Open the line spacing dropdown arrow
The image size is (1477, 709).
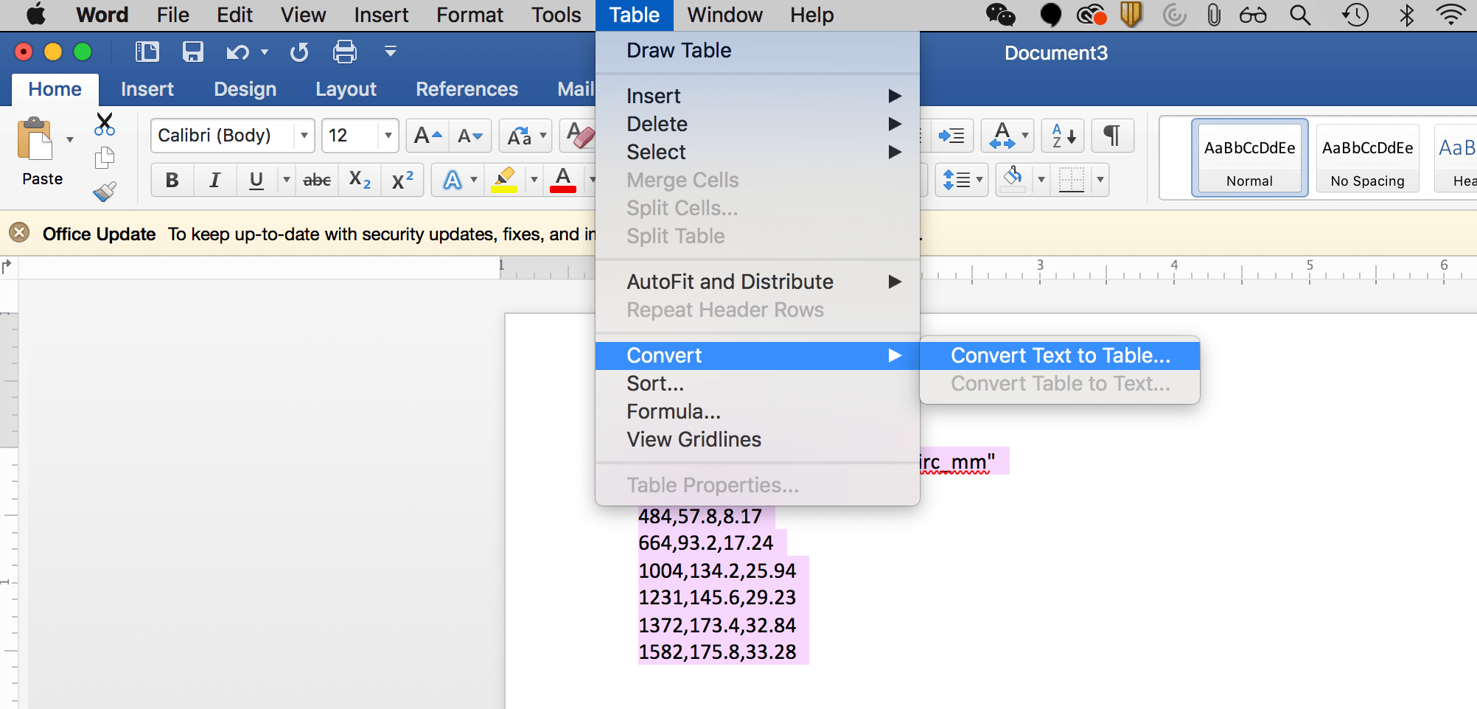point(978,180)
